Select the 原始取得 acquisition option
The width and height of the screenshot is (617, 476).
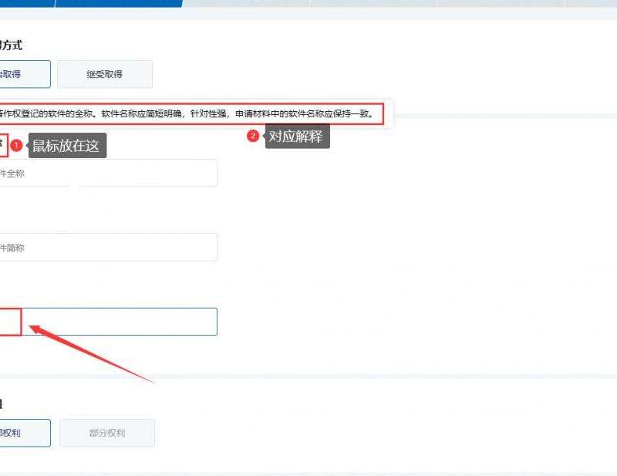[23, 74]
